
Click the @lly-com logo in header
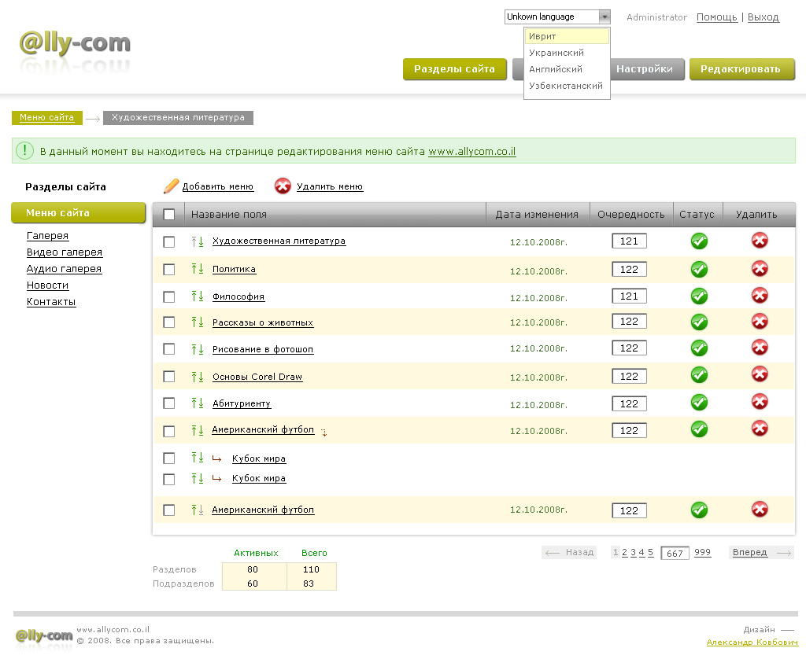pyautogui.click(x=75, y=44)
